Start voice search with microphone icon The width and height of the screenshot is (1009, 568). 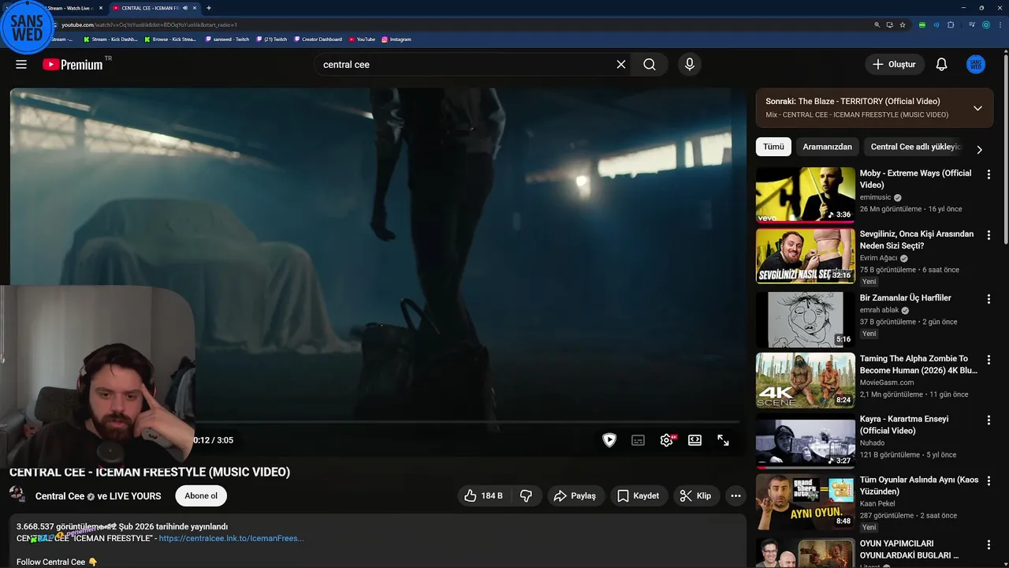click(x=690, y=65)
